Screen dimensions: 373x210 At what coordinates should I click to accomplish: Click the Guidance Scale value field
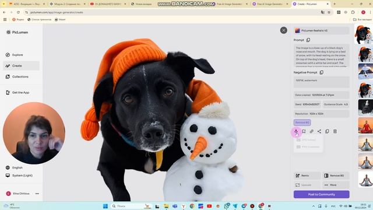(x=336, y=104)
